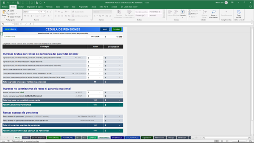Click the accounting dollar format icon

pos(95,16)
